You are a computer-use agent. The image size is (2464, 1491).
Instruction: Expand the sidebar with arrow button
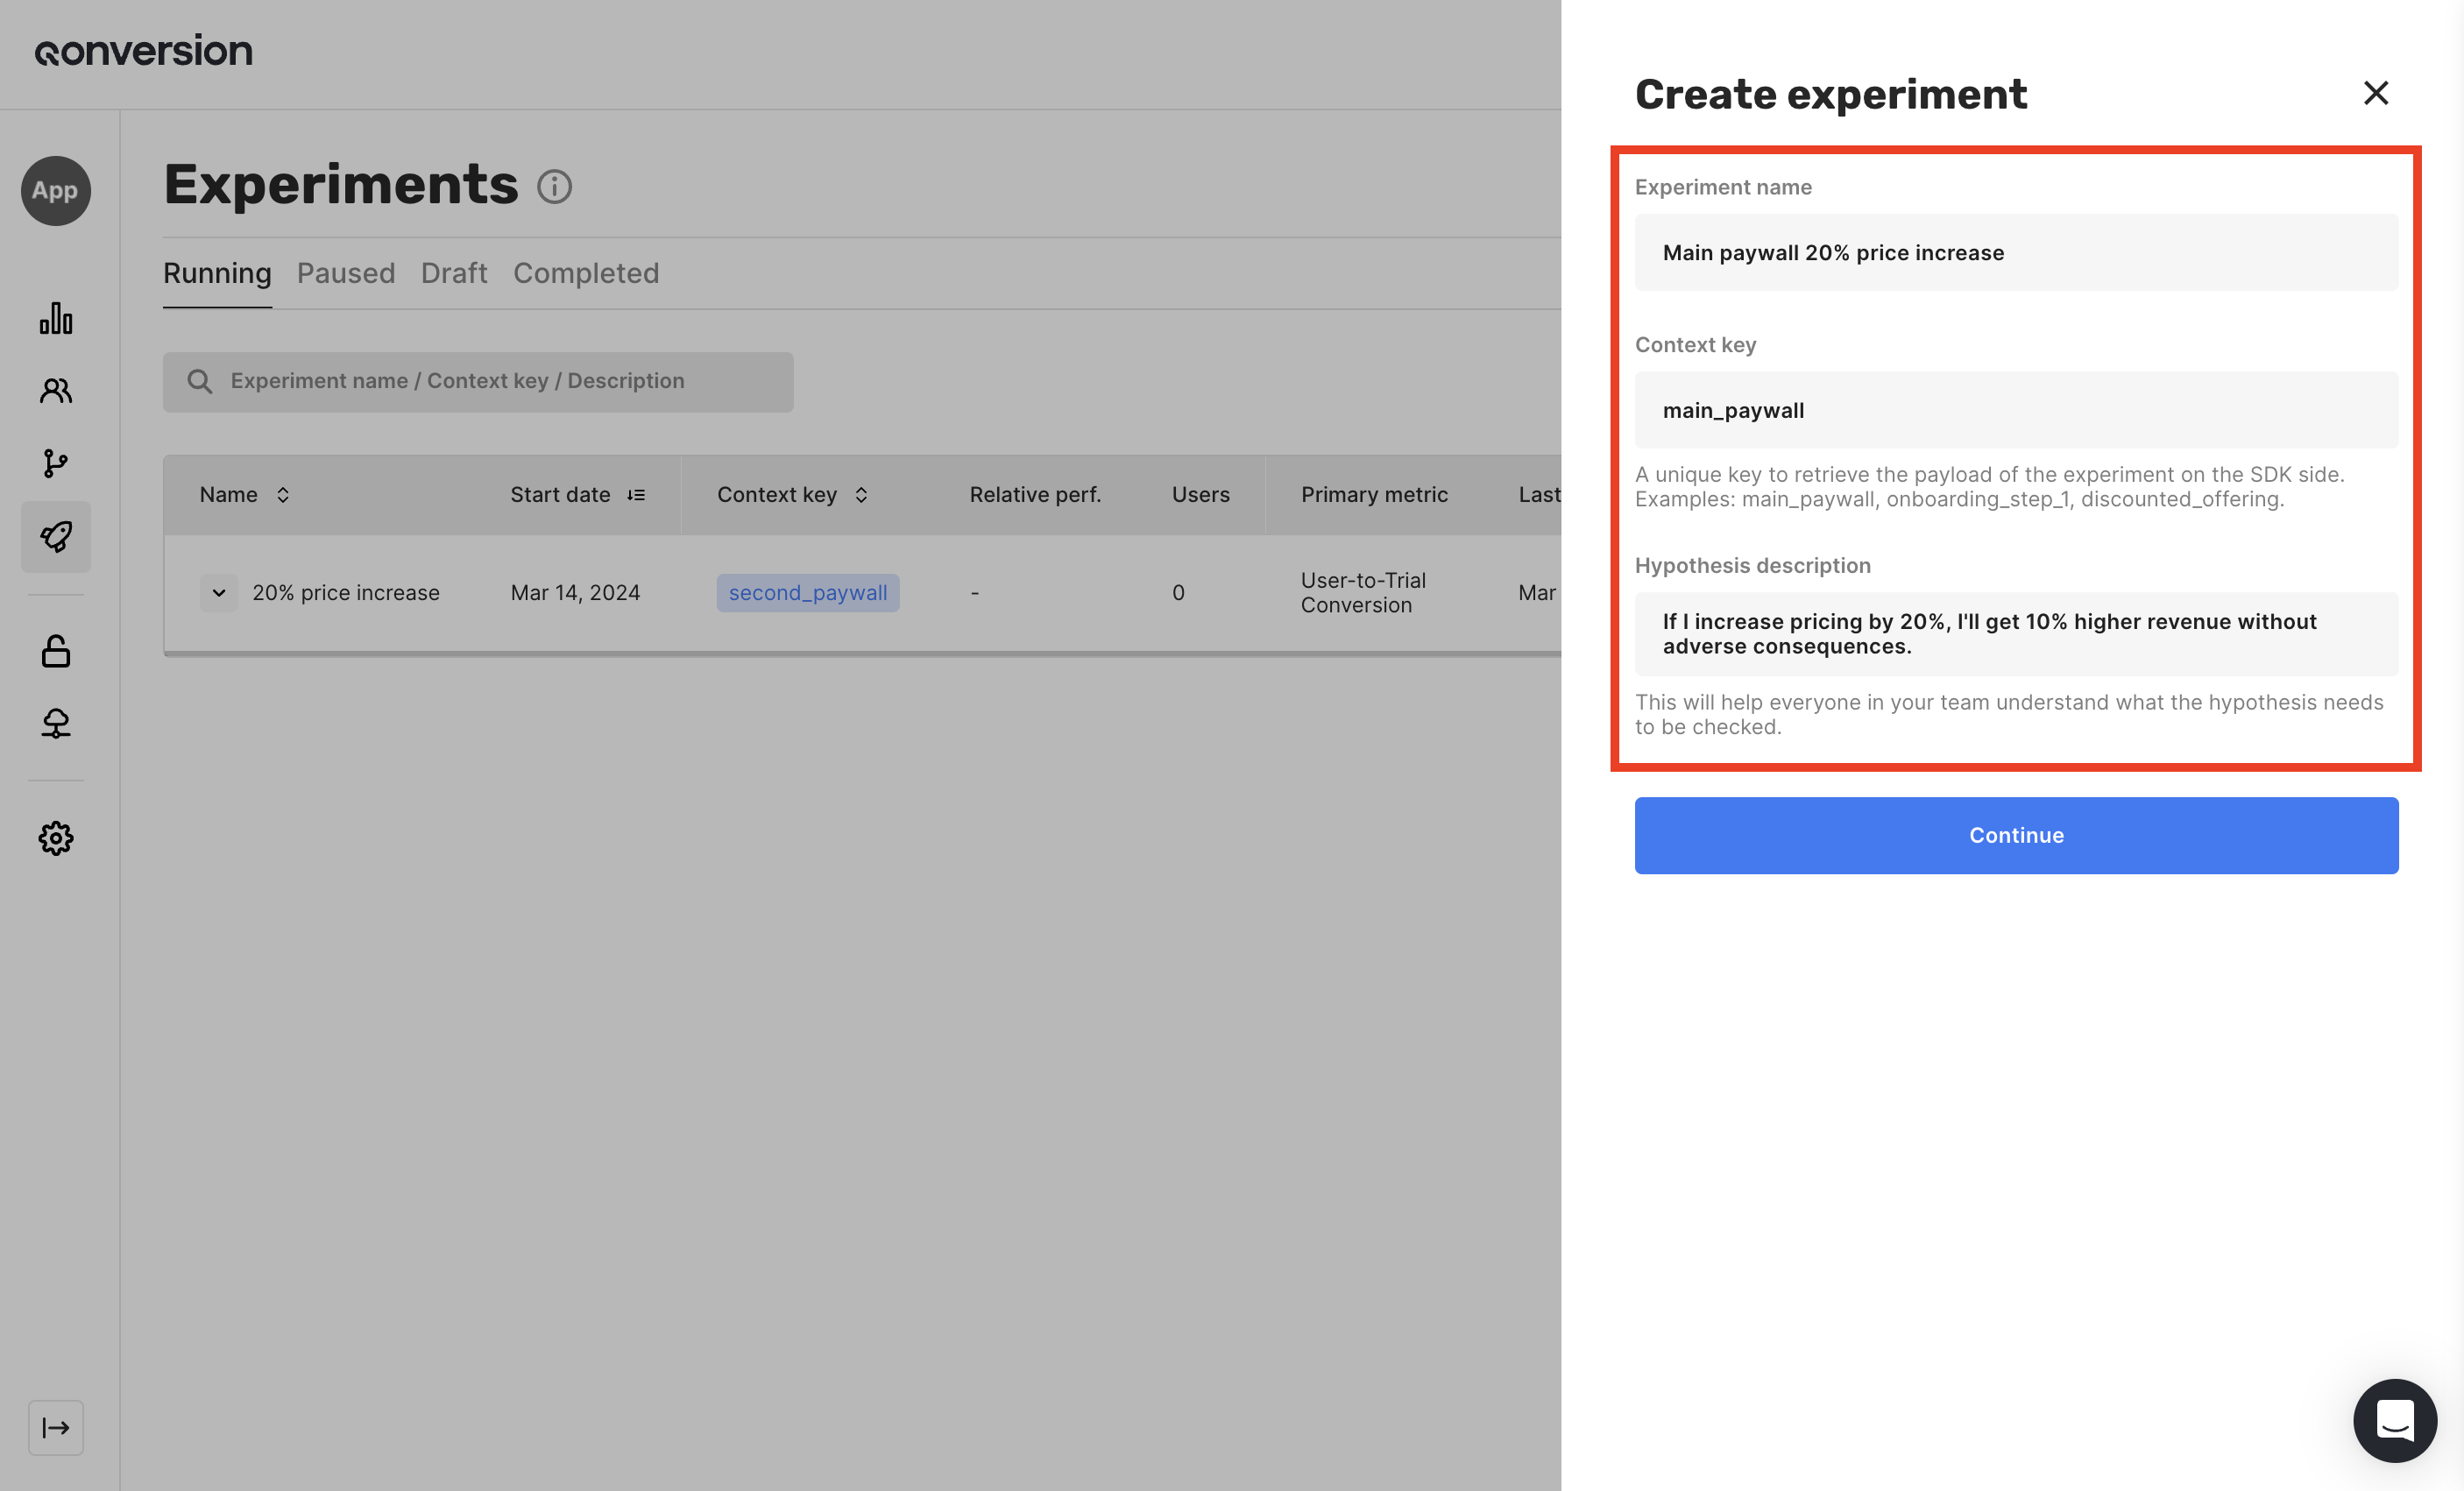[x=56, y=1427]
